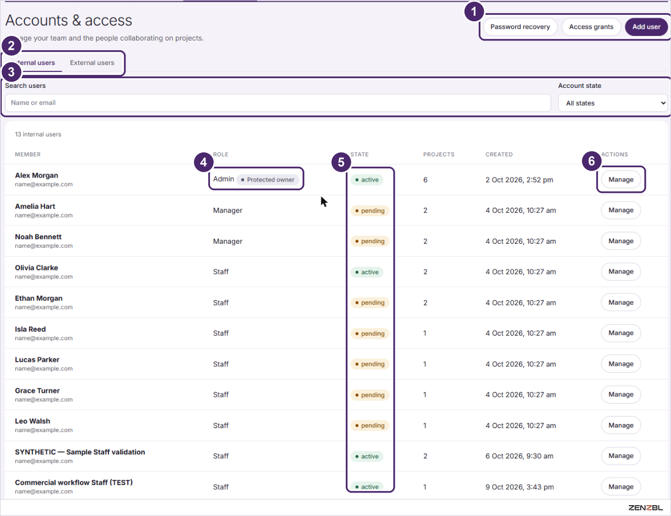This screenshot has width=671, height=516.
Task: Select the Internal users tab
Action: (x=34, y=63)
